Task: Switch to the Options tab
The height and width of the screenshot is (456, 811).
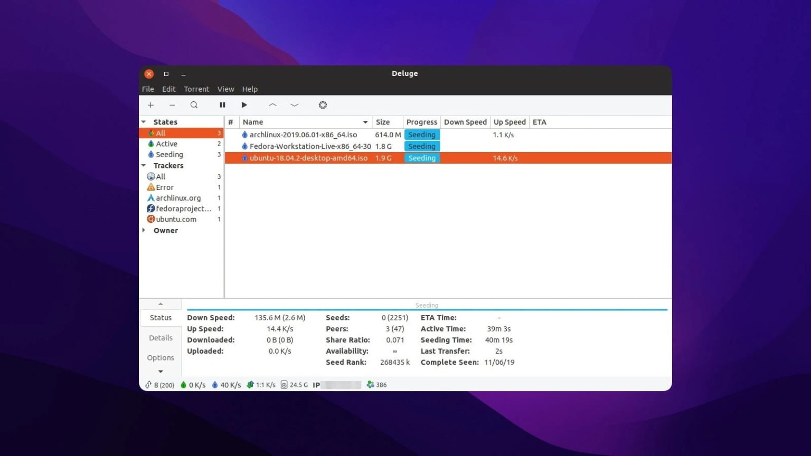Action: pos(160,357)
